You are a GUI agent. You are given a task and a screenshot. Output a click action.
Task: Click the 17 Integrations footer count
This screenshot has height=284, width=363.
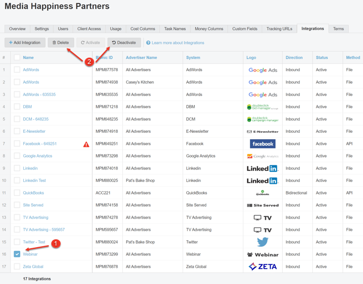[x=37, y=279]
